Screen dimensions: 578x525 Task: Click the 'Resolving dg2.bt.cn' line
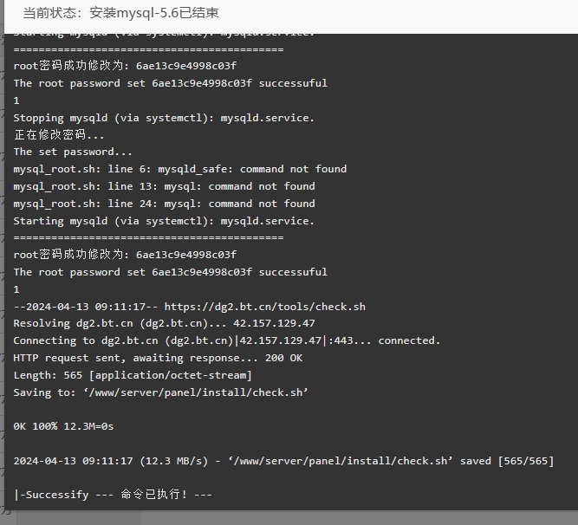pos(164,323)
